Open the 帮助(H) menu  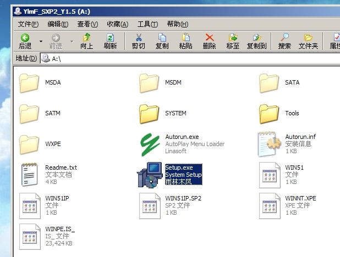[x=177, y=24]
